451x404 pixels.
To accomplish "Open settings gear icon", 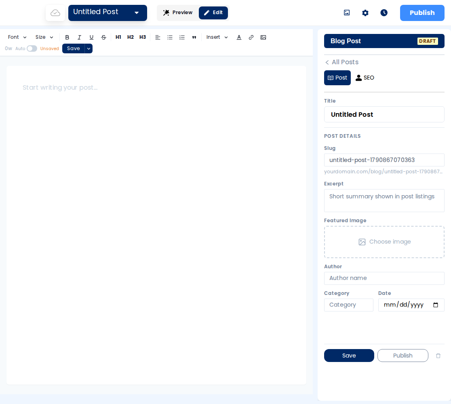I will [x=365, y=13].
